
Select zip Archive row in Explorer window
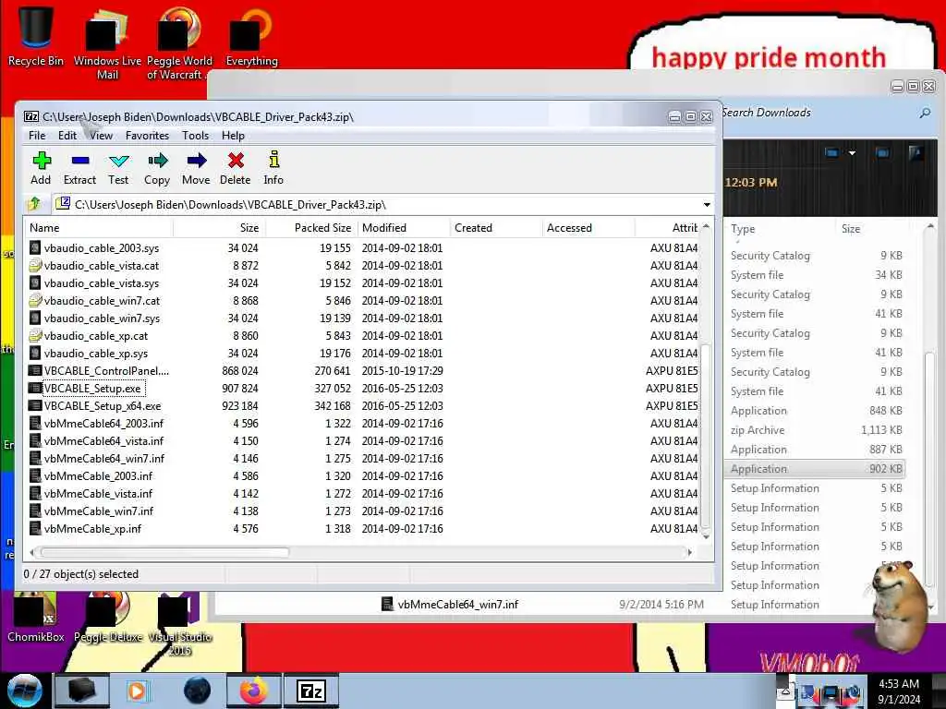tap(816, 430)
